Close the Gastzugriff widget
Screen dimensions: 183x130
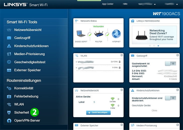(x=178, y=55)
